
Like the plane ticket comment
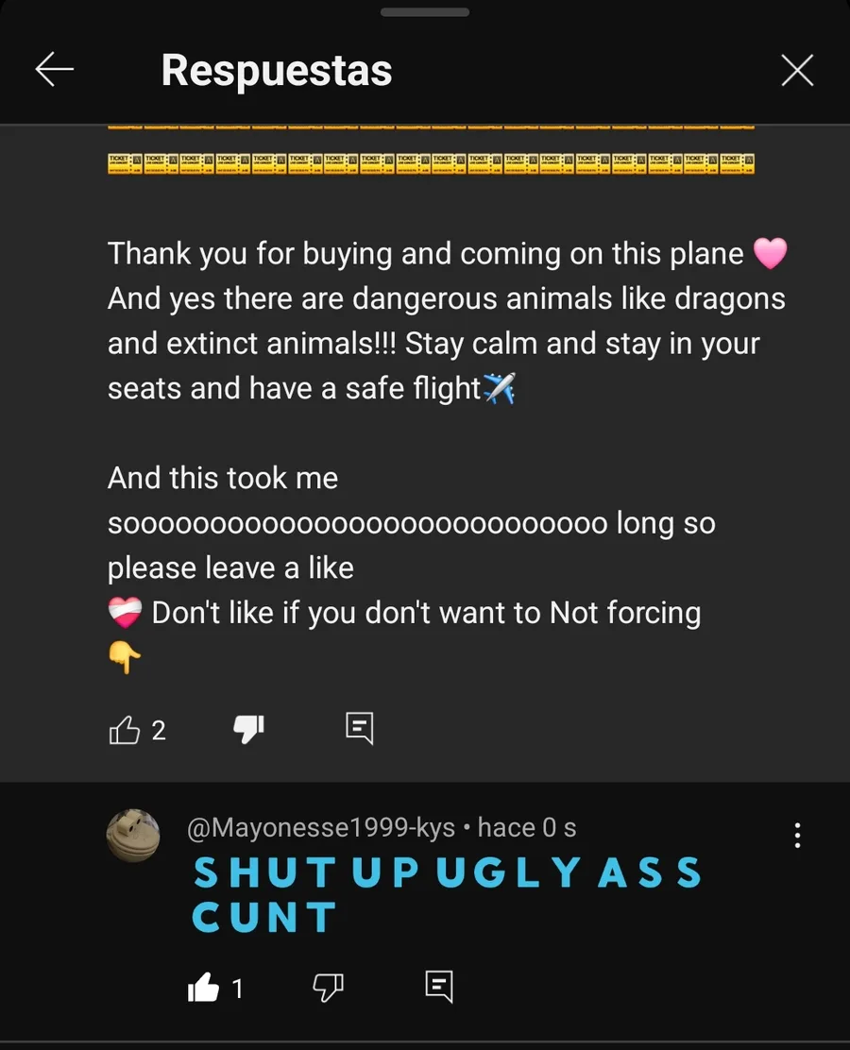125,730
